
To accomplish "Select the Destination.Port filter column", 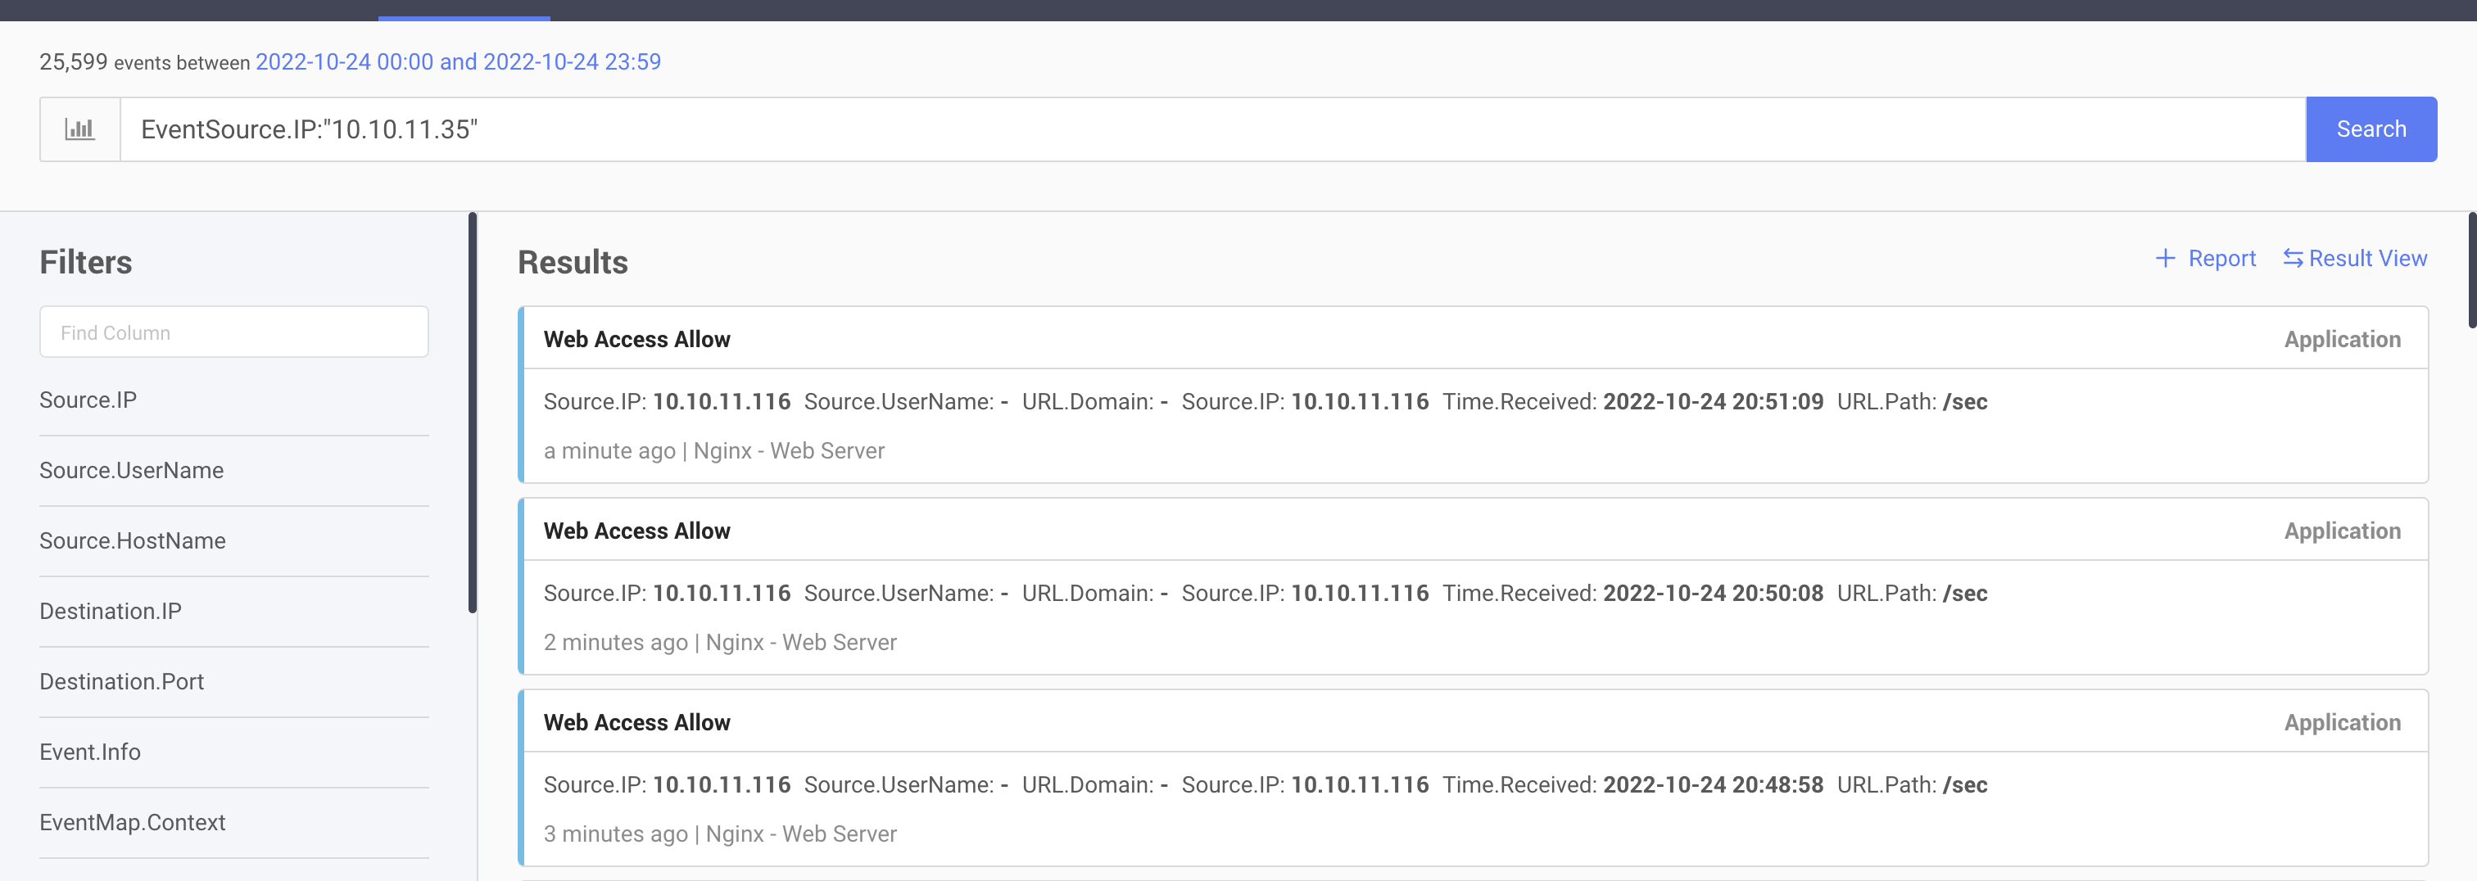I will (121, 681).
